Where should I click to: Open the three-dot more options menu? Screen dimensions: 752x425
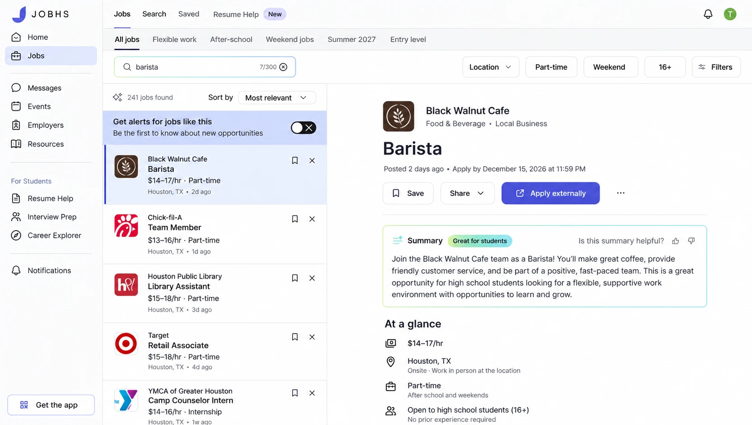pyautogui.click(x=621, y=193)
